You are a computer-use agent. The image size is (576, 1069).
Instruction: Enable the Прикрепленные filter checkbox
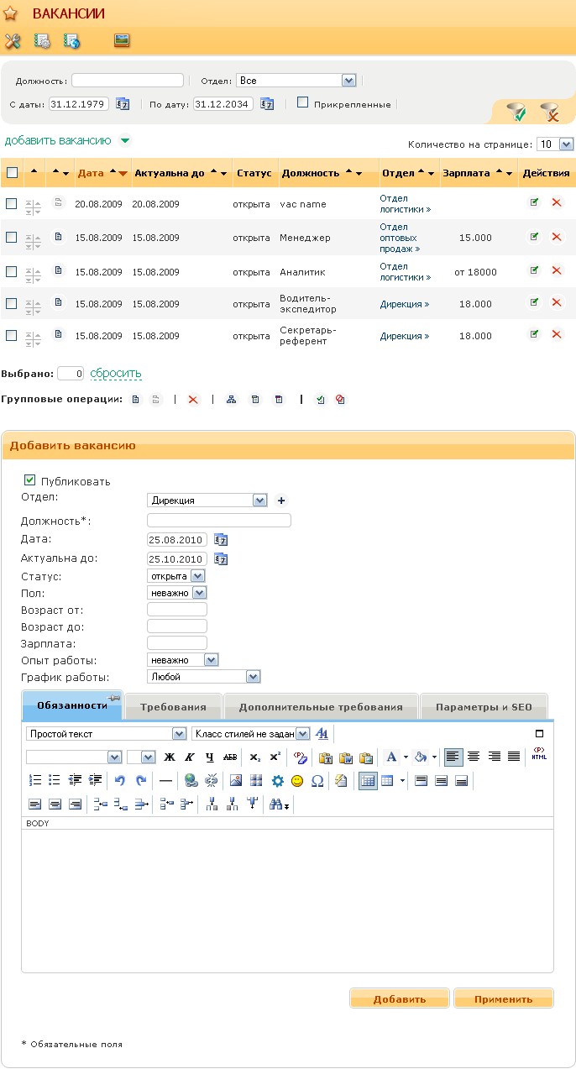point(303,103)
